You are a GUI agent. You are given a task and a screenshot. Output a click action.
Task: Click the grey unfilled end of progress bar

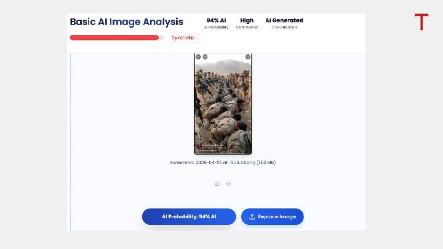coord(162,38)
